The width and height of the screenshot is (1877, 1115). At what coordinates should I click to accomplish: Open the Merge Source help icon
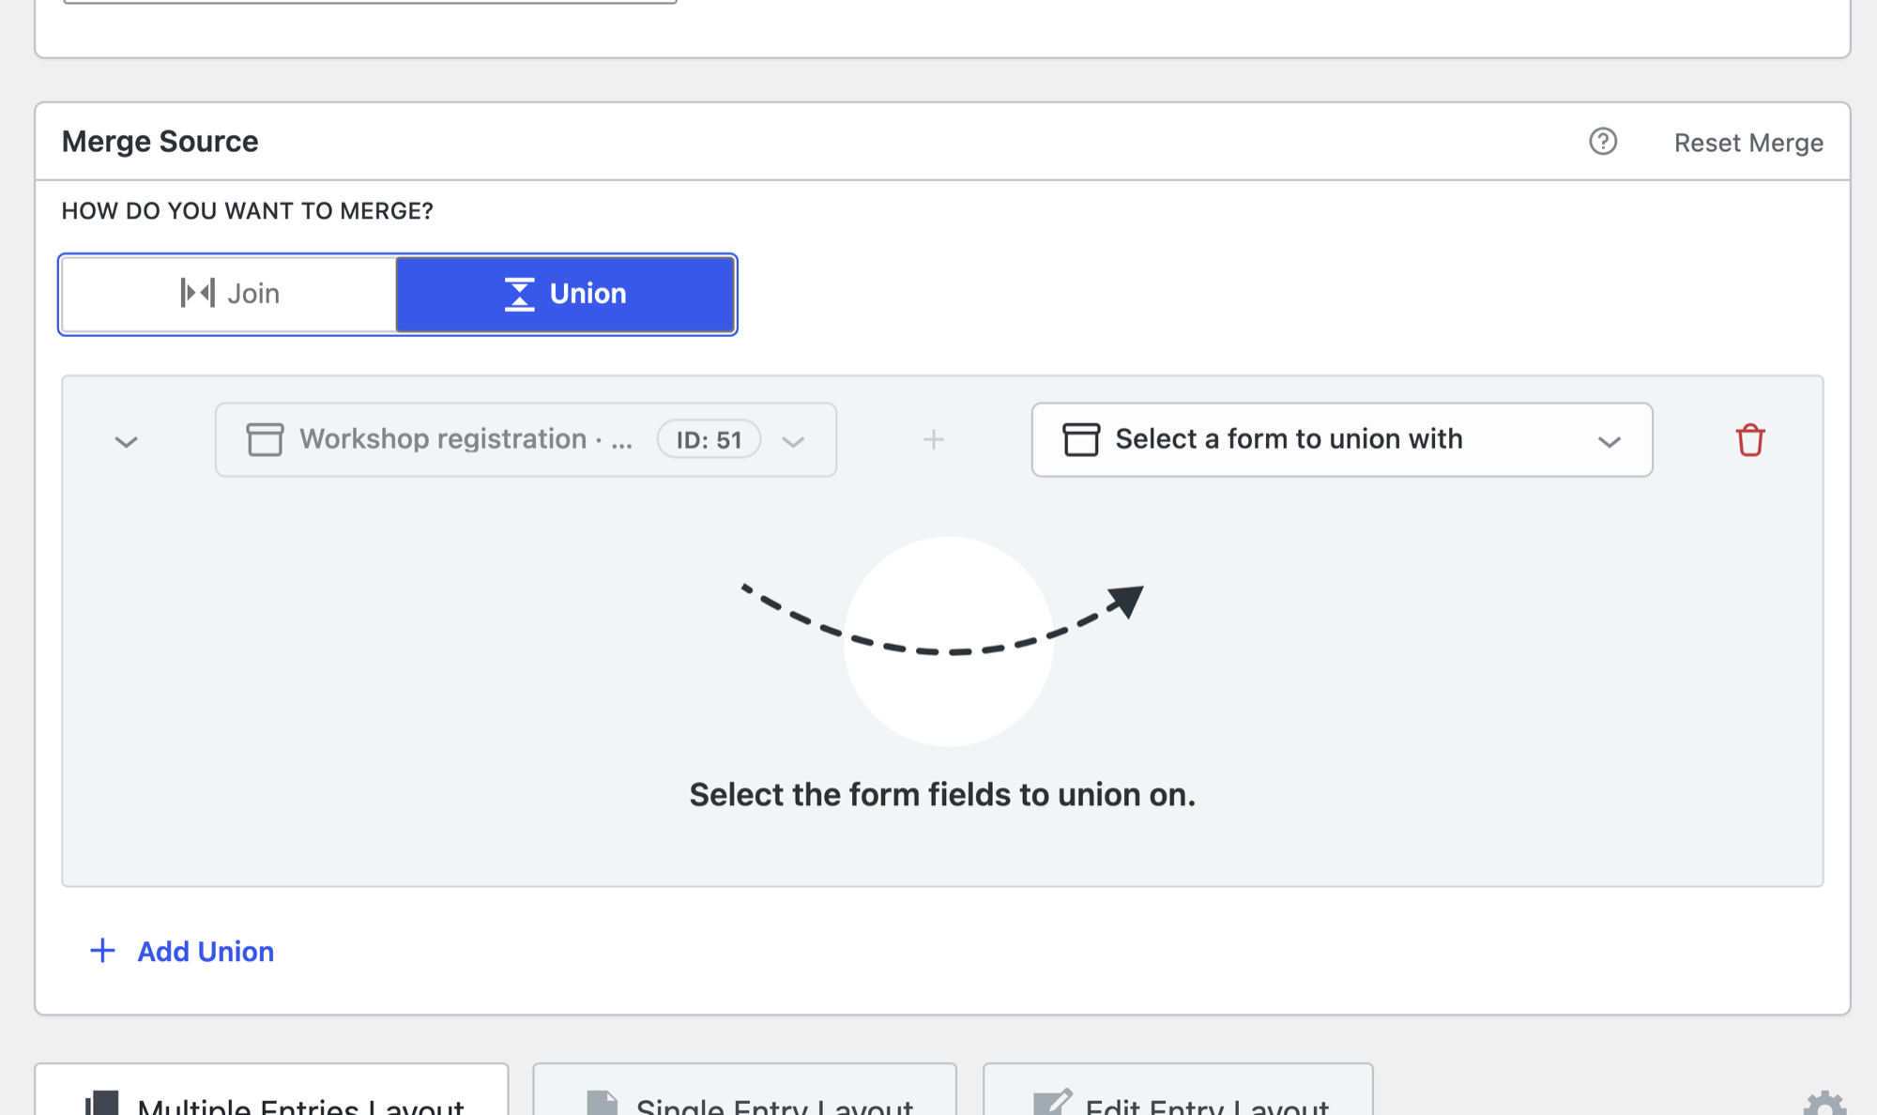click(1603, 142)
